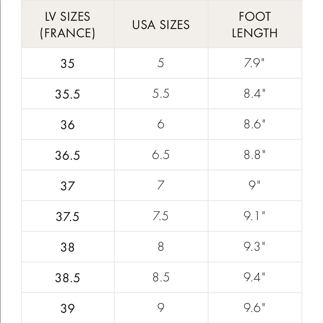Click the 8.8" foot length cell
This screenshot has height=323, width=323.
pos(255,155)
